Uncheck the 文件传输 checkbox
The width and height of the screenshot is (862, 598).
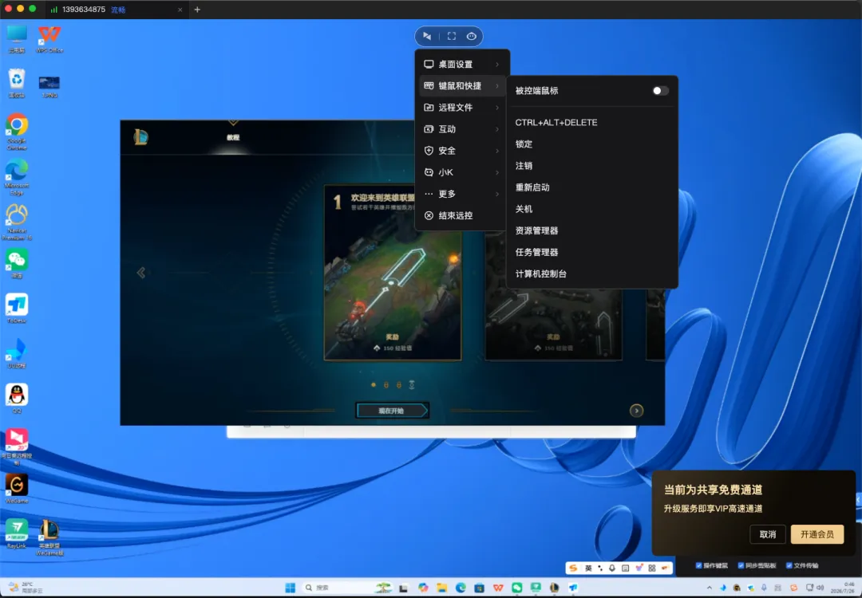point(789,565)
